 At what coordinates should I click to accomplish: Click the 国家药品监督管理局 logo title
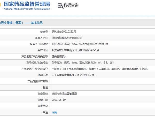(x=27, y=4)
